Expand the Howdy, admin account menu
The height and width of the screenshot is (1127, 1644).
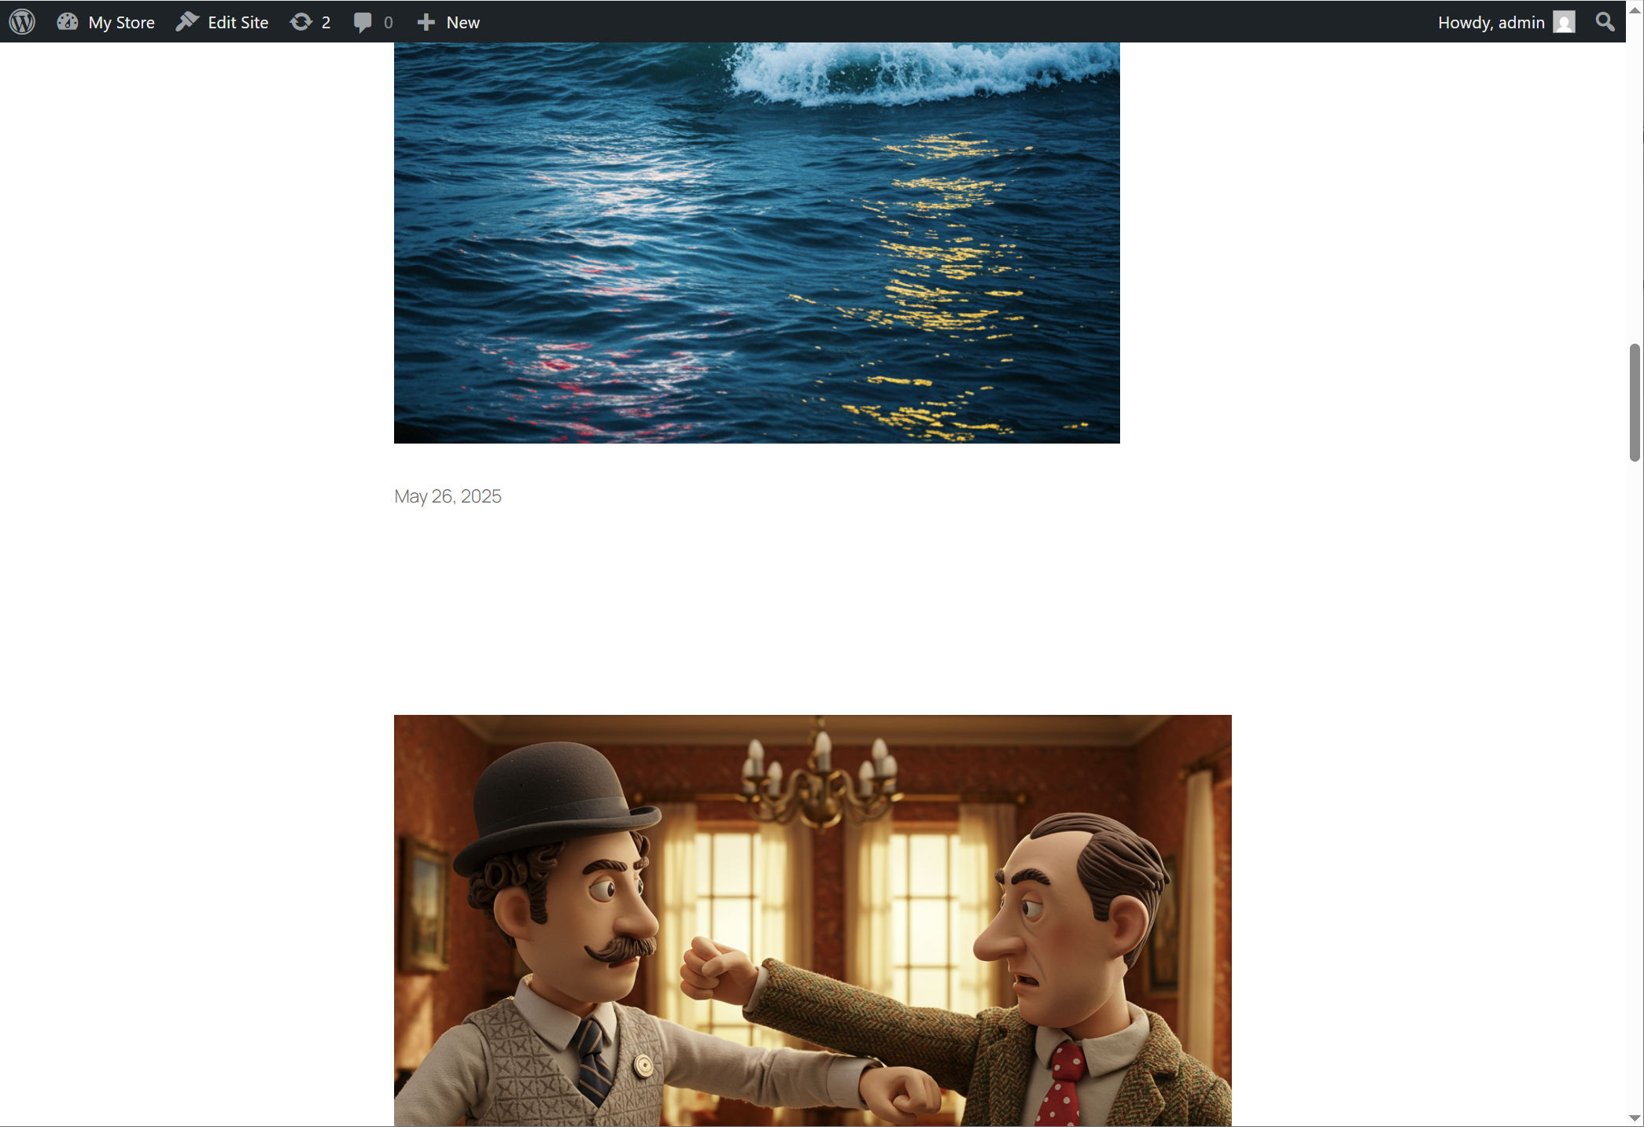pyautogui.click(x=1491, y=22)
